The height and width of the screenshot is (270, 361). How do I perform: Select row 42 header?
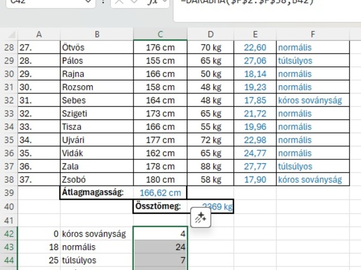tap(8, 233)
